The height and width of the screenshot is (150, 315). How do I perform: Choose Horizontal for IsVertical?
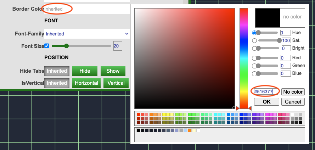point(86,83)
